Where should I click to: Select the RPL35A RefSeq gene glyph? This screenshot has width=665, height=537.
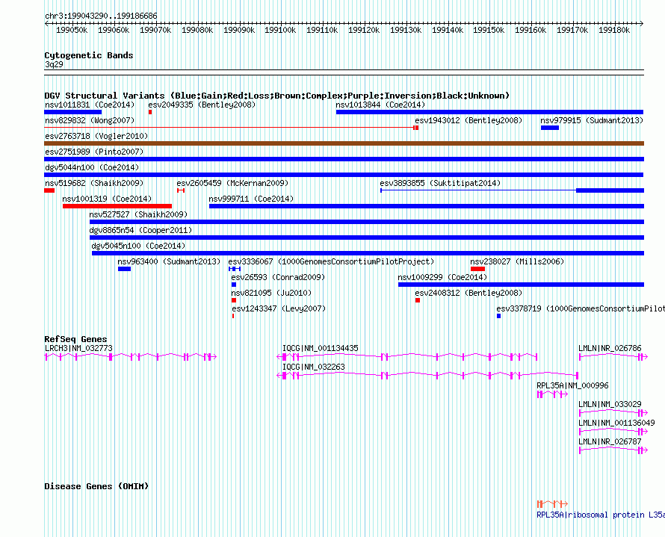[x=553, y=394]
